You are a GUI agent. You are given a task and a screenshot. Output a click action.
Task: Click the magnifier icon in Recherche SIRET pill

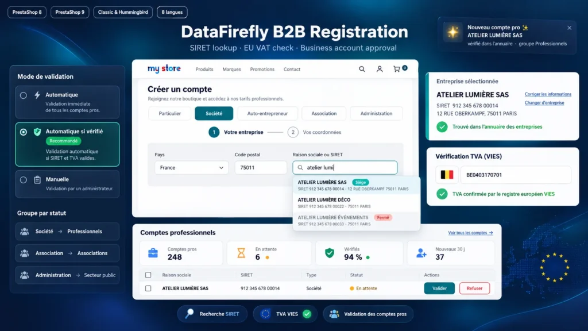(189, 314)
